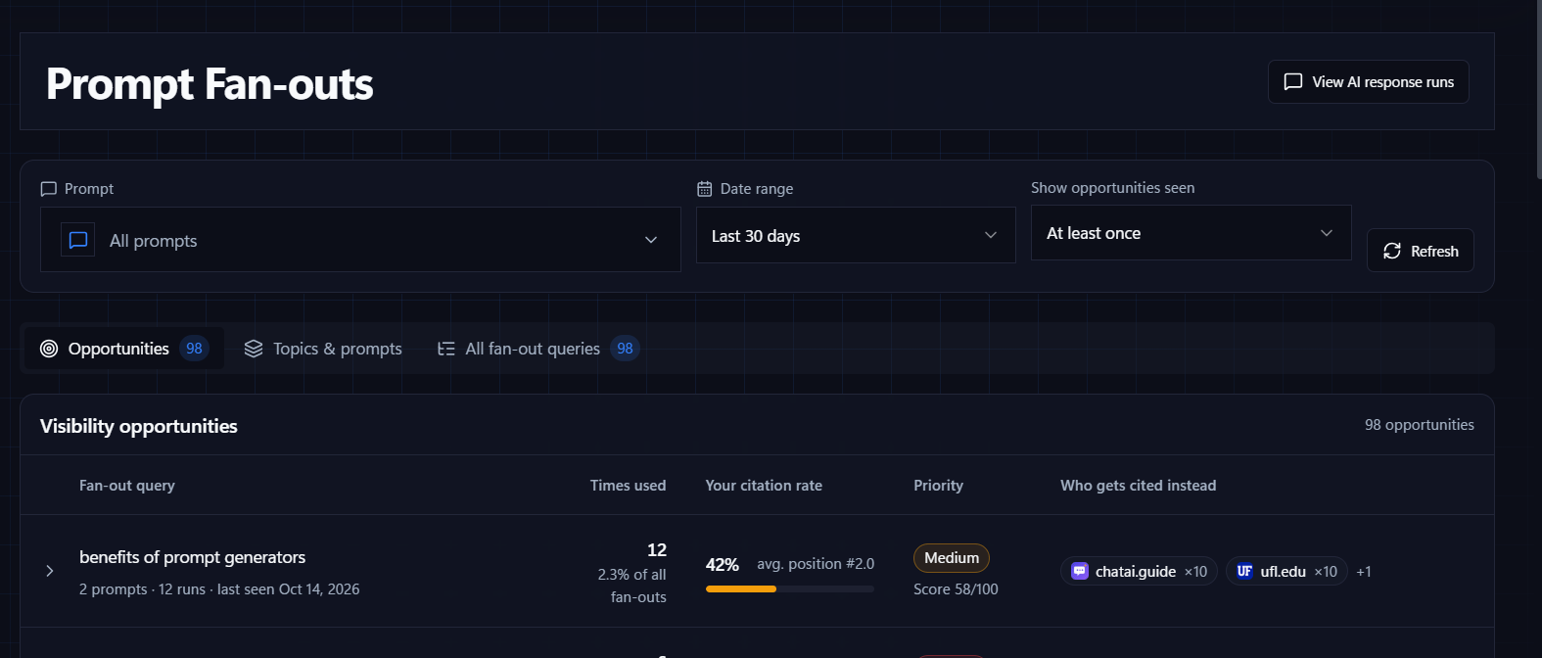1542x658 pixels.
Task: Click the 2.3% of all fan-outs text
Action: (x=632, y=586)
